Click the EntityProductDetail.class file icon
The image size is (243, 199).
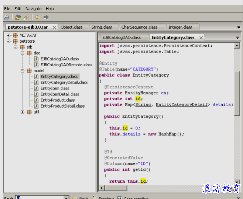click(x=36, y=106)
